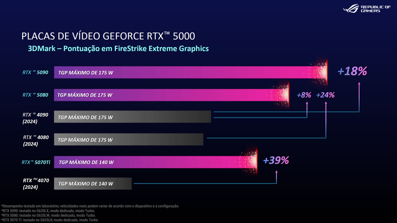Image resolution: width=397 pixels, height=223 pixels.
Task: Select the RTX 4070 gray bar
Action: 93,183
